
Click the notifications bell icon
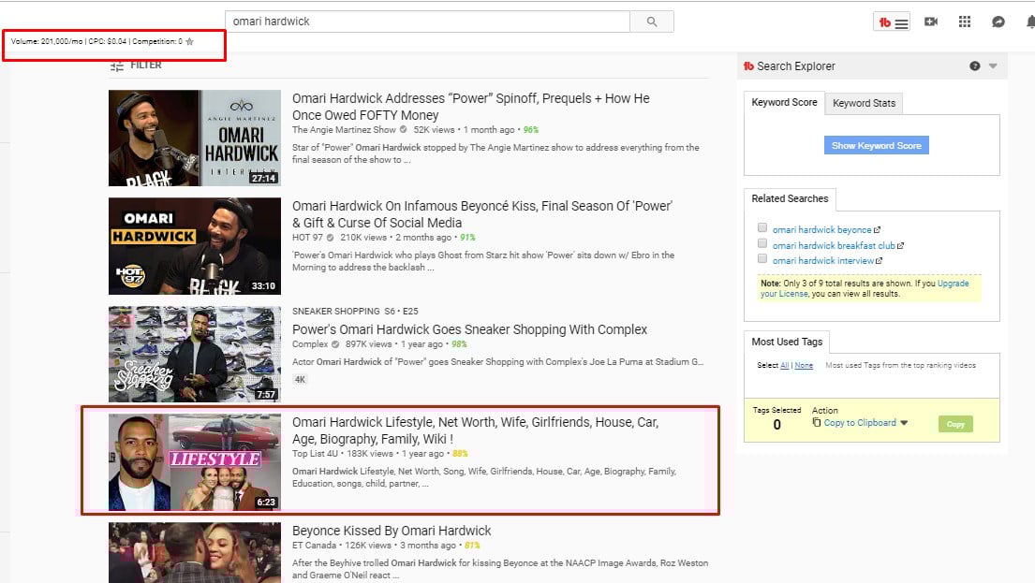pos(1029,22)
